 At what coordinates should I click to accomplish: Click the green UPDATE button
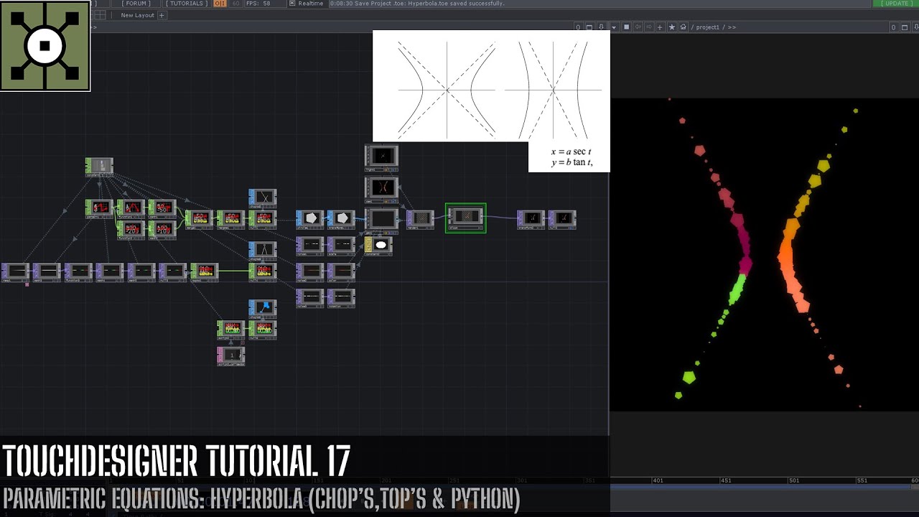click(897, 4)
